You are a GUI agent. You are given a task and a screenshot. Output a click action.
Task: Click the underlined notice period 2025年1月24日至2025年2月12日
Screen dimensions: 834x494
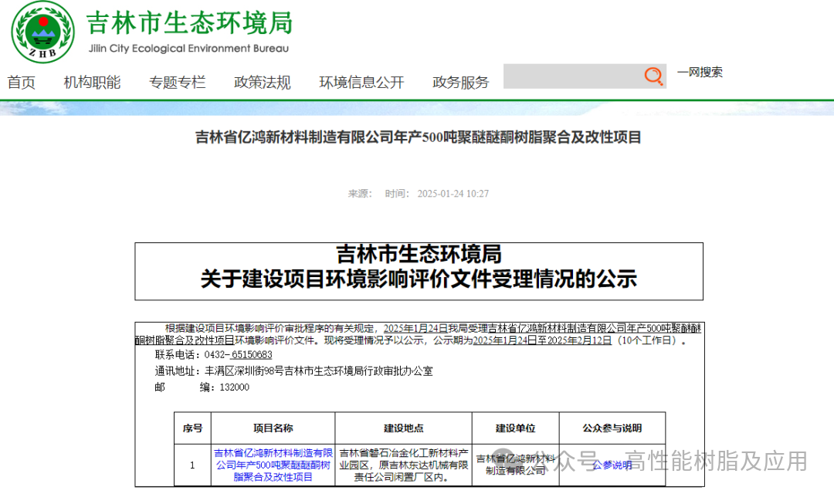(542, 340)
